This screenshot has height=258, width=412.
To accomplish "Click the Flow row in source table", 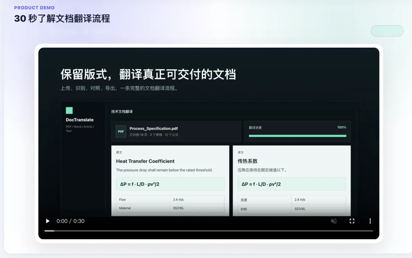I will [170, 200].
